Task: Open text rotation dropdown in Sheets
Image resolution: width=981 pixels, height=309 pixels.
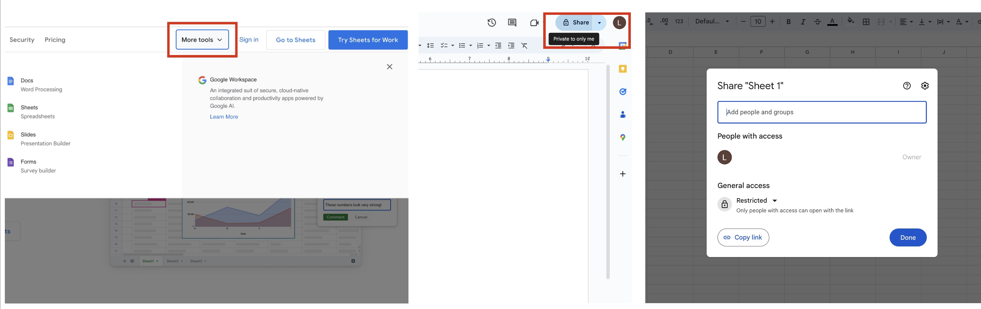Action: [x=962, y=22]
